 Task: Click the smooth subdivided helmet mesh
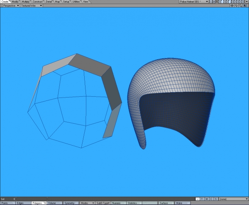click(171, 103)
